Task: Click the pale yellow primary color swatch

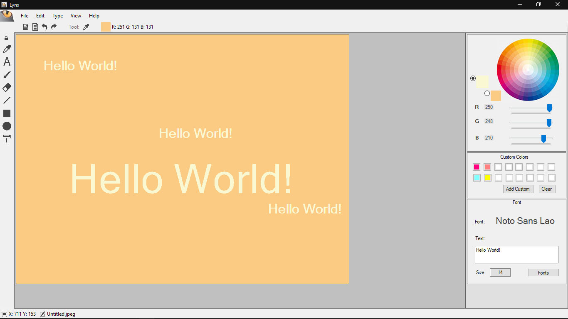Action: click(x=482, y=82)
